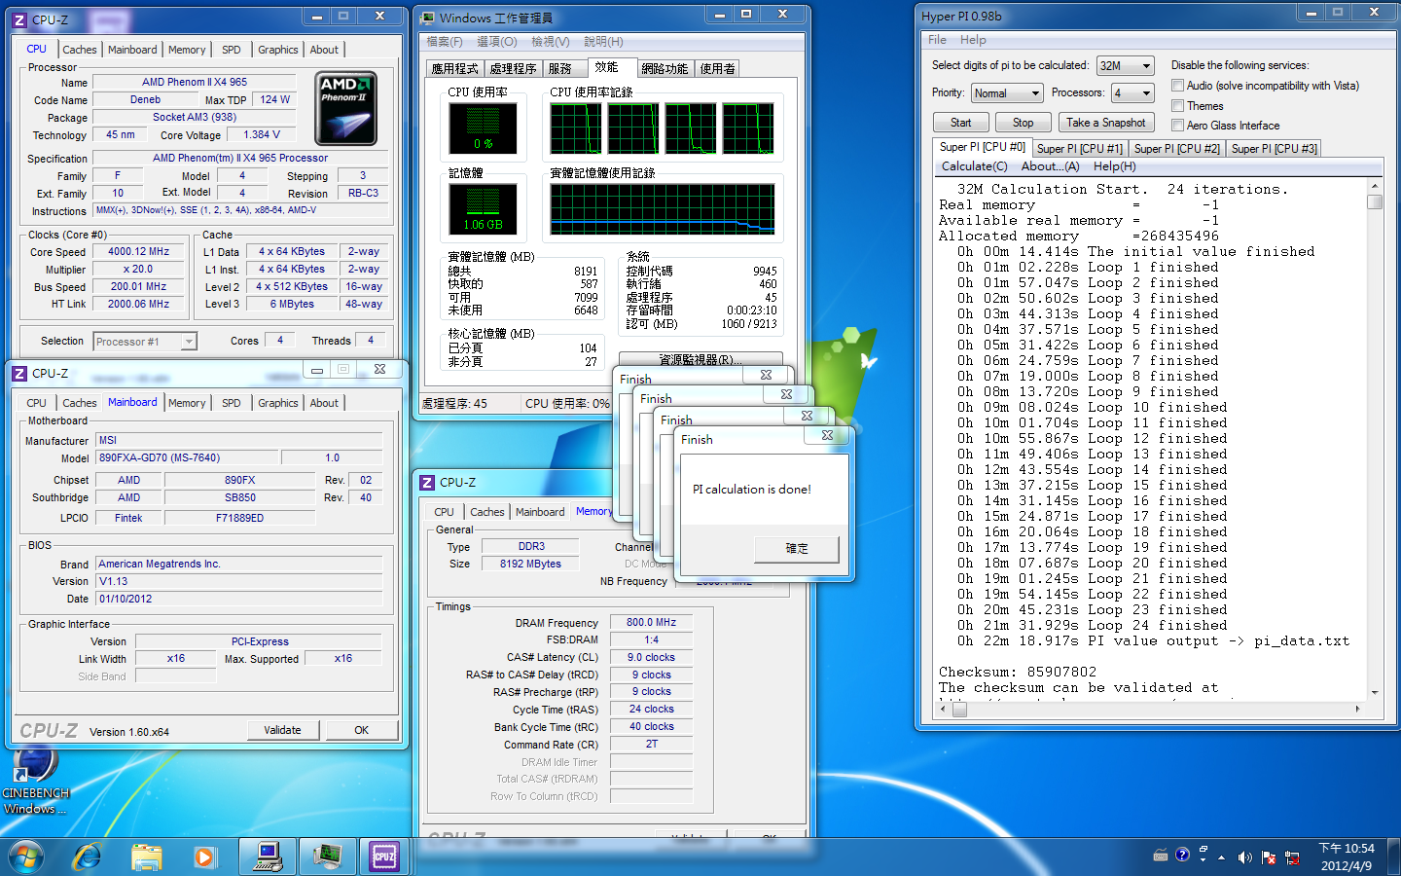The width and height of the screenshot is (1401, 876).
Task: Click the Validate button in CPU-Z
Action: (x=282, y=730)
